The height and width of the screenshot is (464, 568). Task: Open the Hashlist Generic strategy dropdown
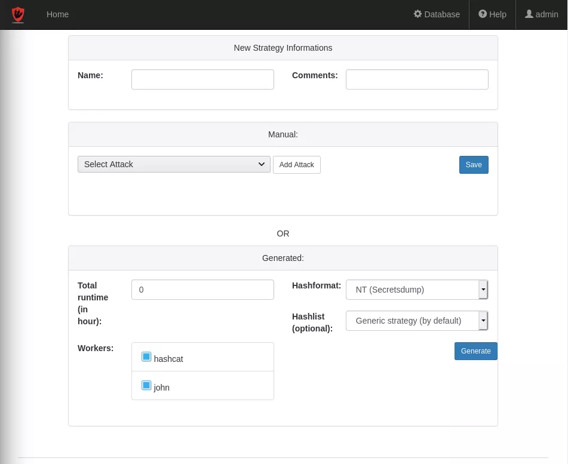pos(417,321)
